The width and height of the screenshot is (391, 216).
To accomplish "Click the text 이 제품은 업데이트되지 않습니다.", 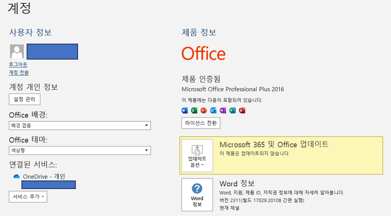I will pos(255,153).
